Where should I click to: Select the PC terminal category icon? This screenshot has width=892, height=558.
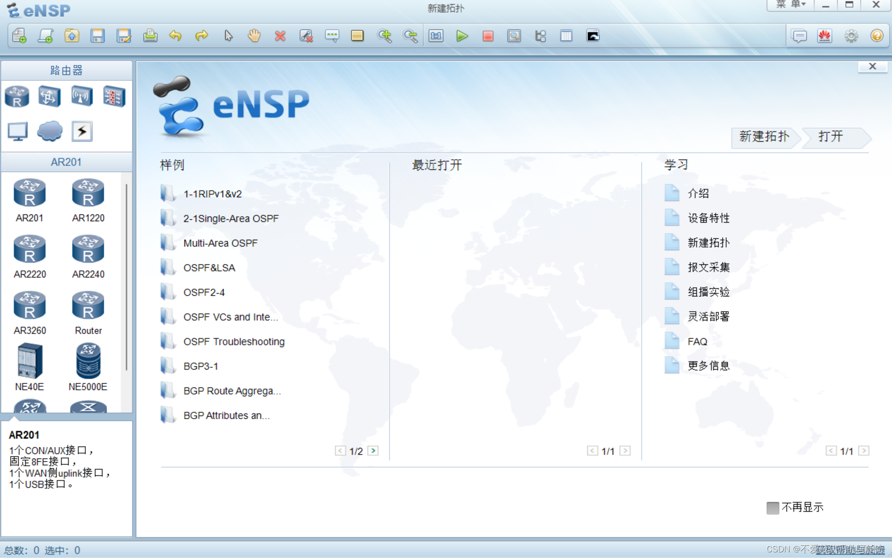tap(17, 132)
